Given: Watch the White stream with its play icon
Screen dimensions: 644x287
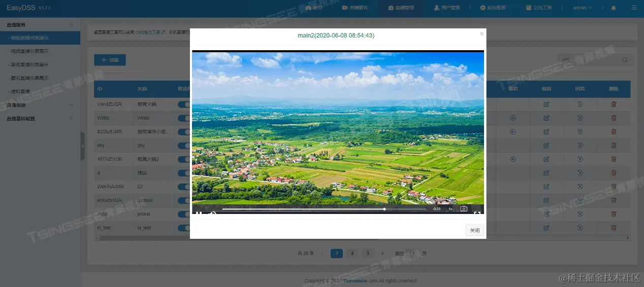Looking at the screenshot, I should [513, 118].
